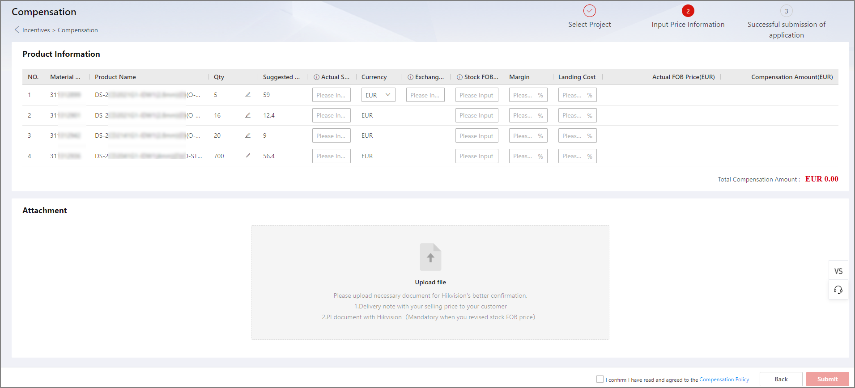
Task: Click the Product Name column header
Action: point(115,77)
